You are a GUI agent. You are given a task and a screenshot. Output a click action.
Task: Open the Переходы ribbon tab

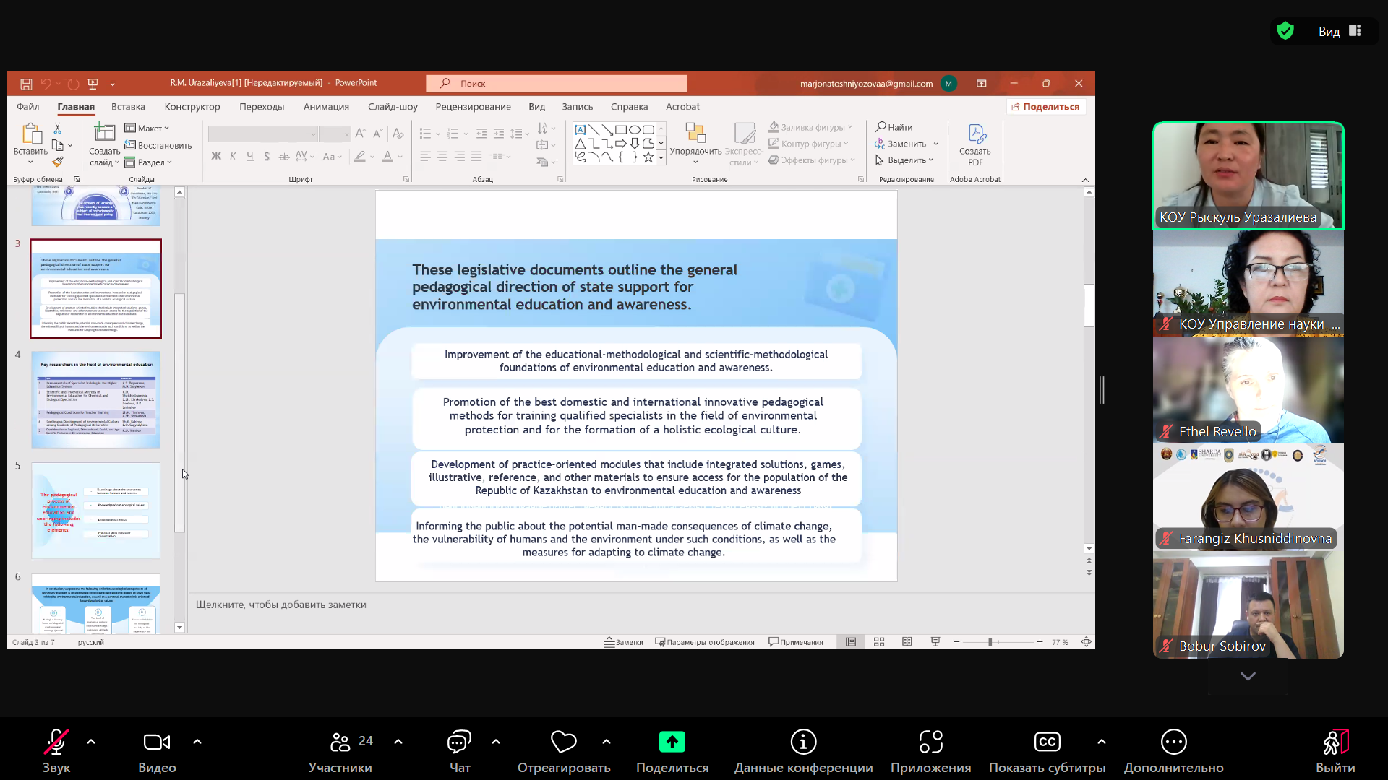[x=262, y=107]
